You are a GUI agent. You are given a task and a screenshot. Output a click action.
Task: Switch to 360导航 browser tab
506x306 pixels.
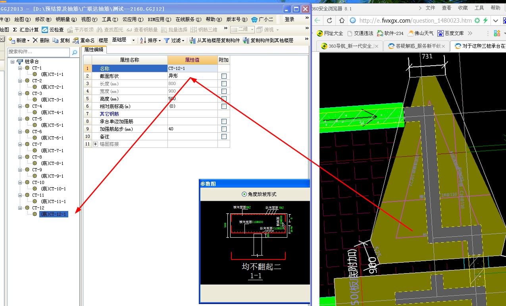click(x=350, y=46)
